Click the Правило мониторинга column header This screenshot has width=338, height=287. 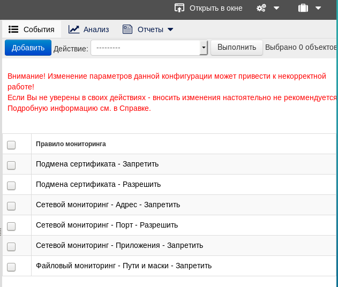71,144
